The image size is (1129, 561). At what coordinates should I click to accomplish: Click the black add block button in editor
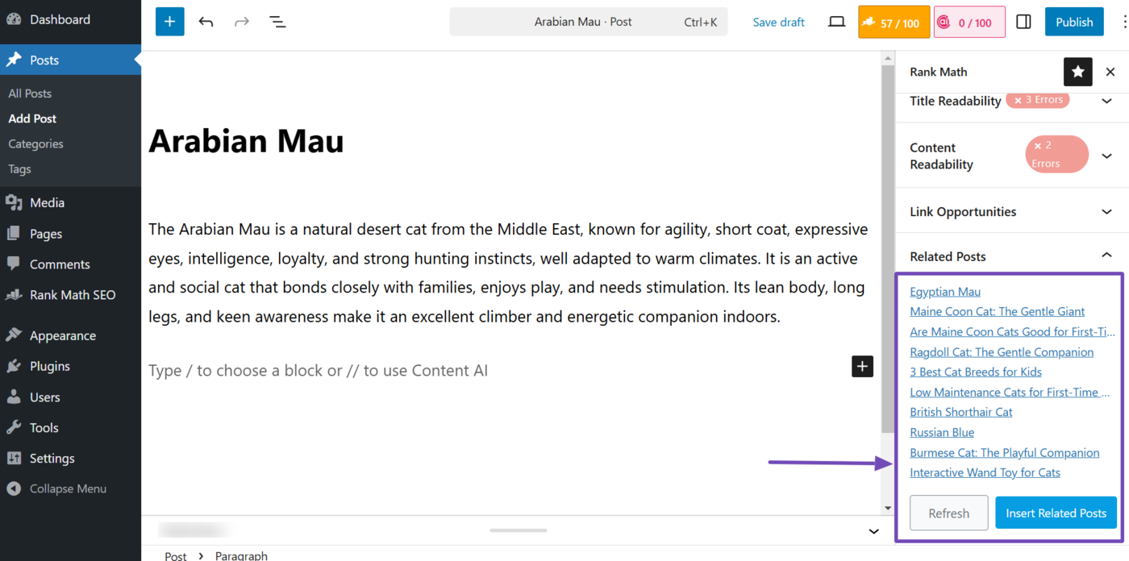tap(862, 367)
